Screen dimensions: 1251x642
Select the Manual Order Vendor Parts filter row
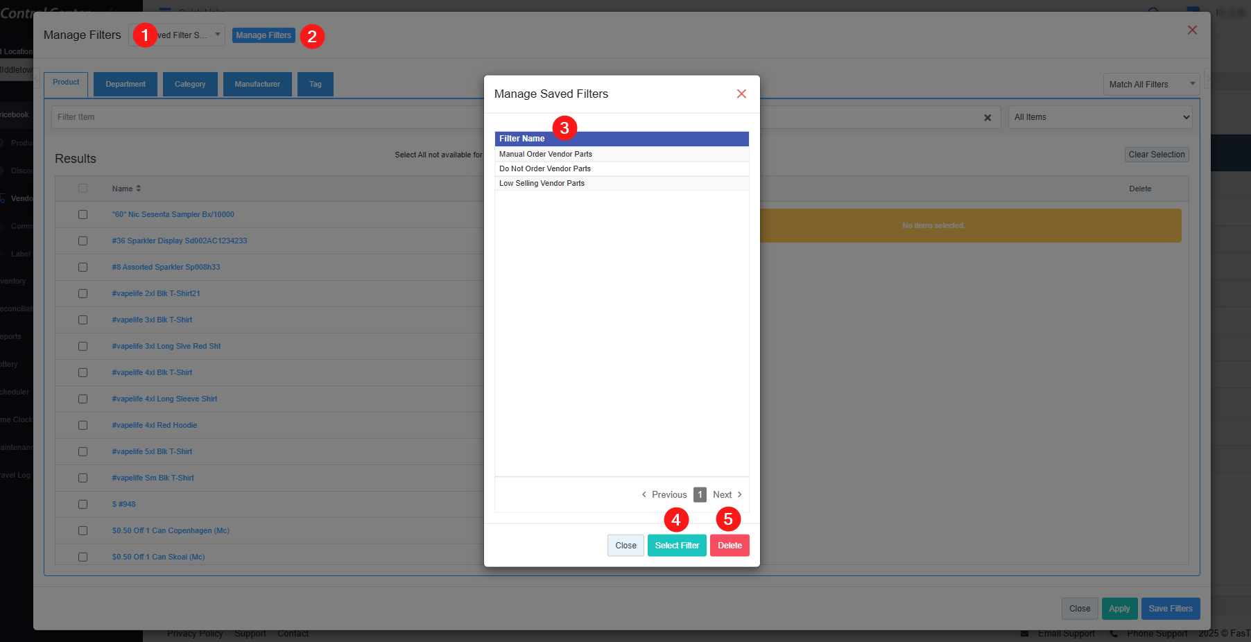pos(622,155)
